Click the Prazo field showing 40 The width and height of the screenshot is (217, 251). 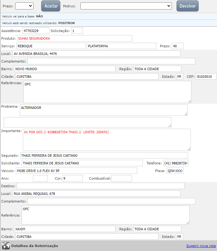point(178,46)
